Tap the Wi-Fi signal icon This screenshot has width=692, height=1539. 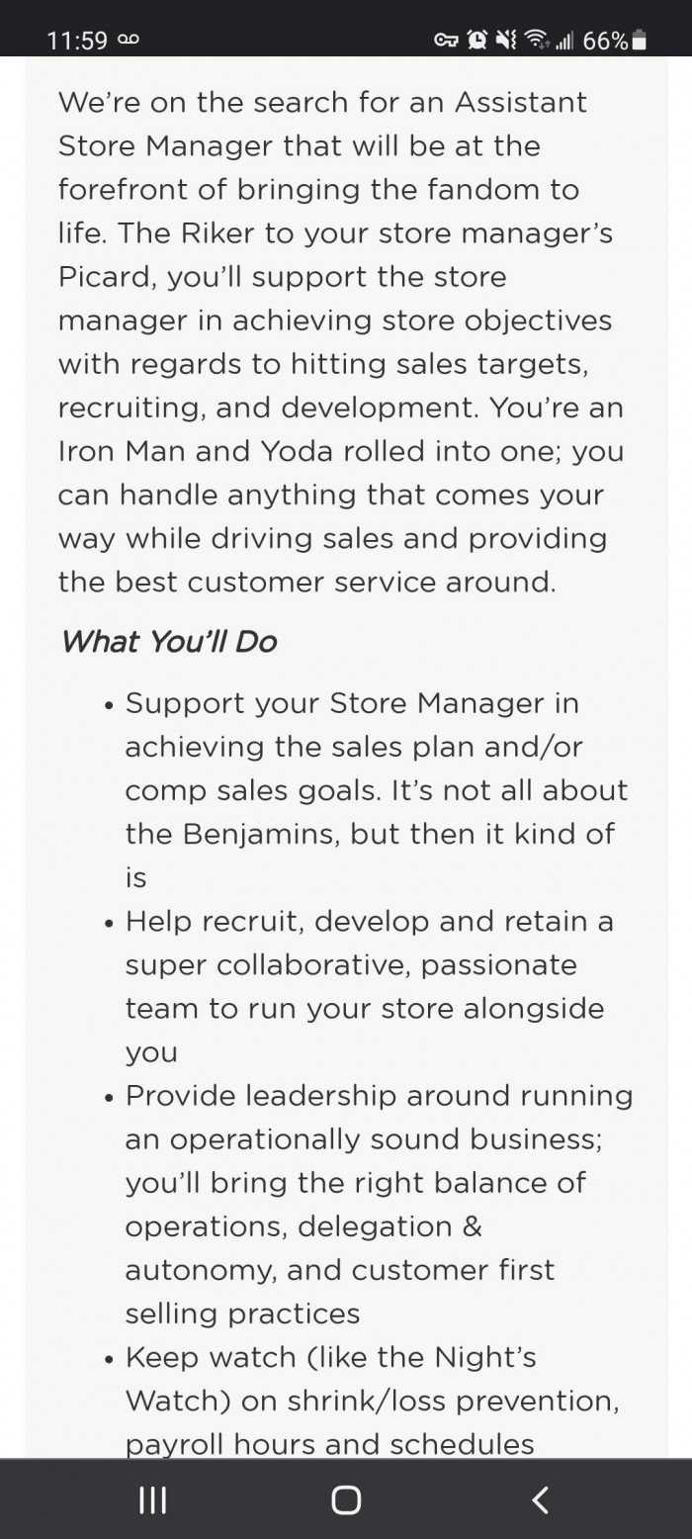click(x=537, y=41)
